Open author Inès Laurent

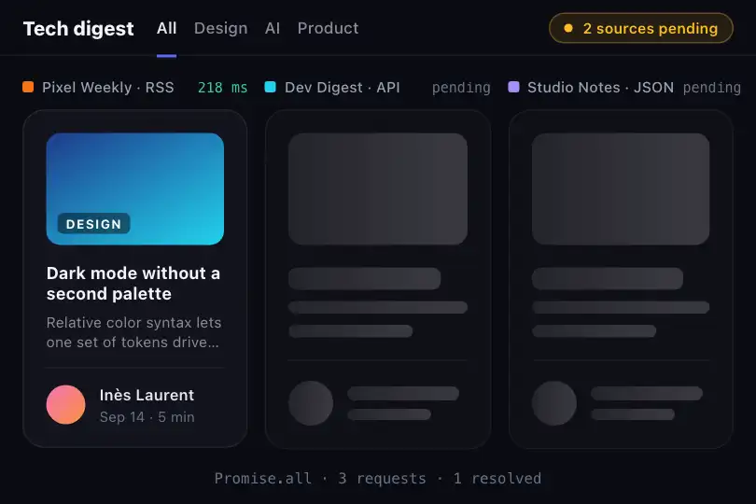(x=147, y=395)
